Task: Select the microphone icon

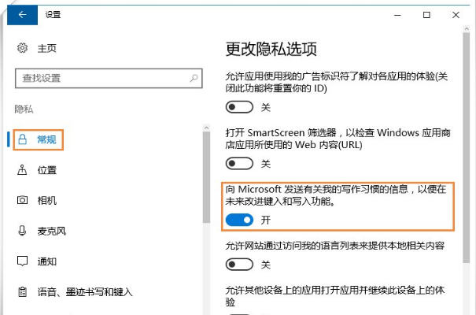Action: pyautogui.click(x=22, y=231)
